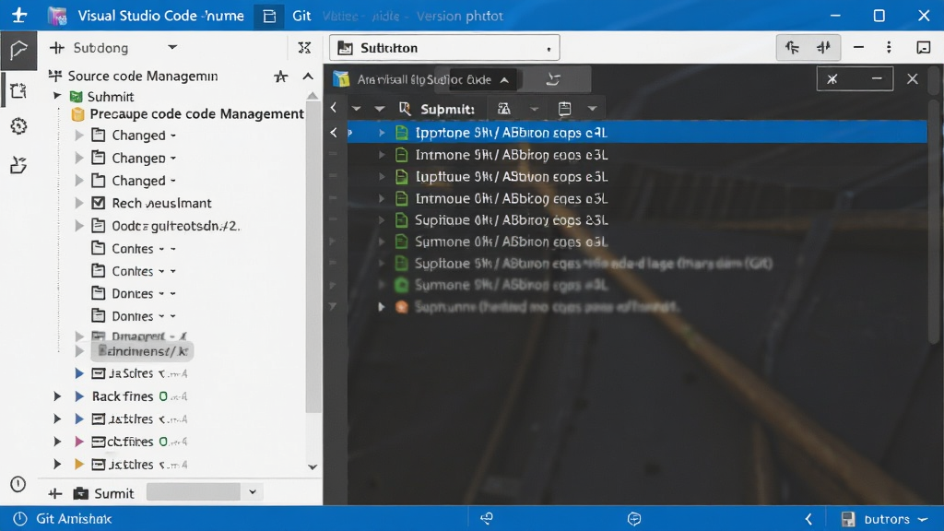Expand the row with the orange icon
944x531 pixels.
click(381, 307)
